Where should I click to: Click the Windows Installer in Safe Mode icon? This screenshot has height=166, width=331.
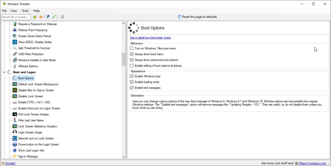pos(15,60)
